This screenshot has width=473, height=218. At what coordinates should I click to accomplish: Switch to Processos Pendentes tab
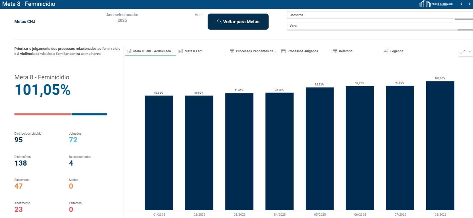256,51
